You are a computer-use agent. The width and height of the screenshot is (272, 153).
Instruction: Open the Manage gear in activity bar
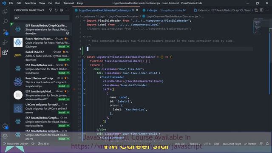[5, 136]
